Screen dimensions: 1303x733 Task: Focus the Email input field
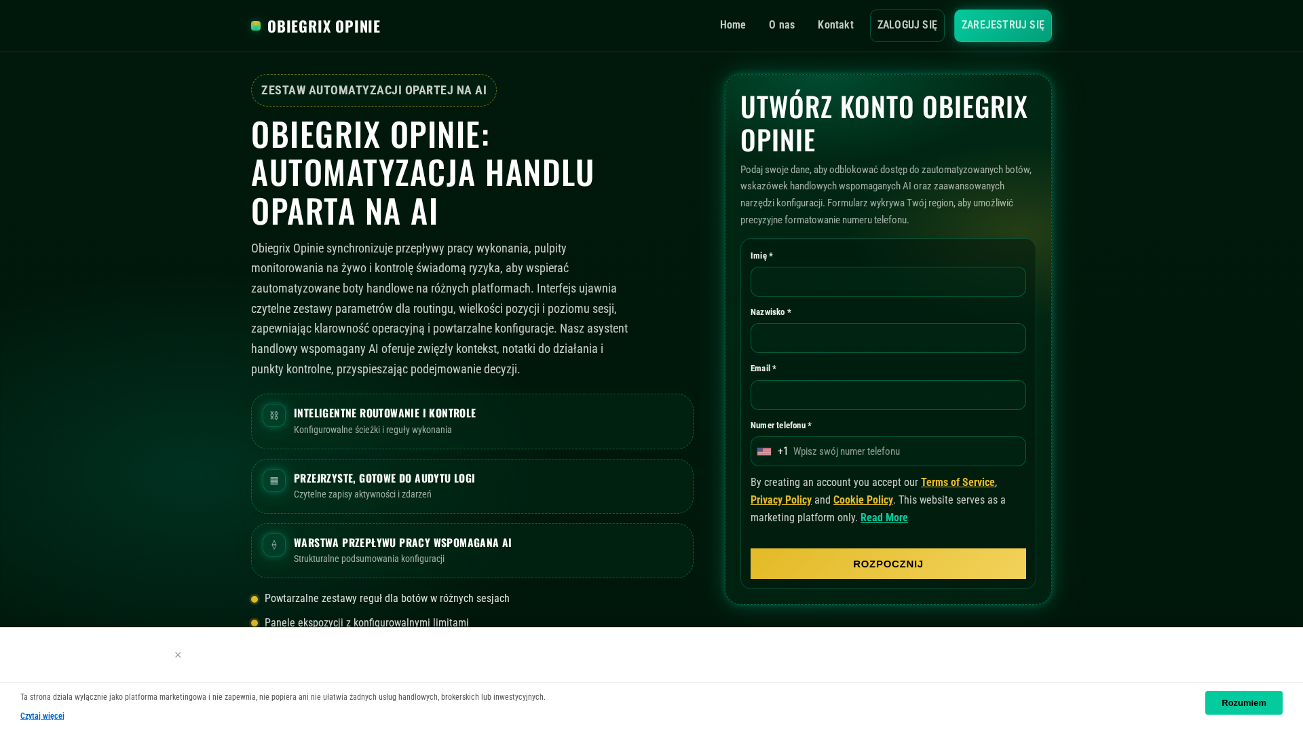tap(888, 395)
